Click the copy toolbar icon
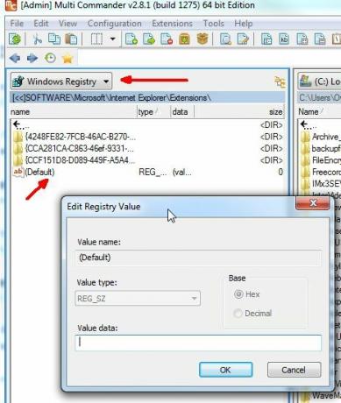The height and width of the screenshot is (403, 341). coord(54,39)
